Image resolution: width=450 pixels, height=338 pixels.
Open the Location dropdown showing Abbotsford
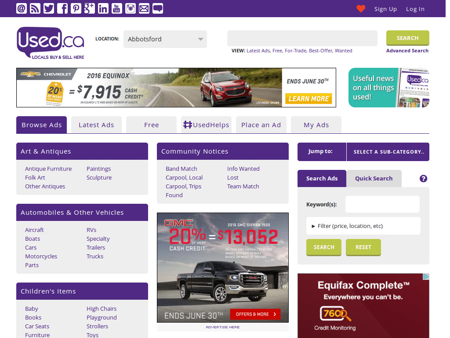(x=165, y=39)
